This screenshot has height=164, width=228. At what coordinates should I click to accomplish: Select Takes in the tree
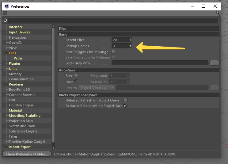(x=13, y=136)
